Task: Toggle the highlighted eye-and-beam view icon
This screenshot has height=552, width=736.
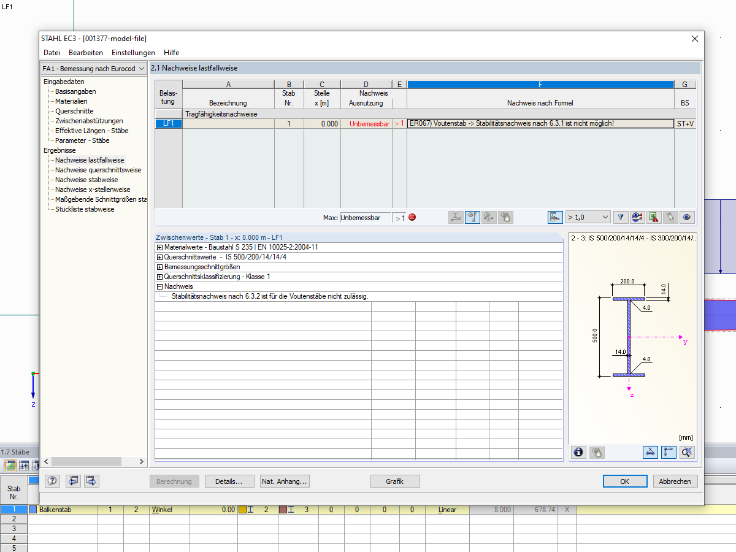Action: click(x=472, y=217)
